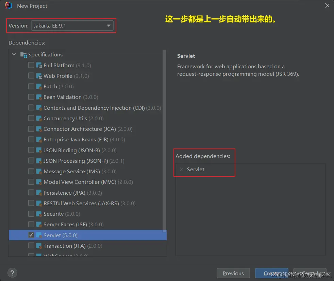Click the Specifications folder icon
The width and height of the screenshot is (334, 281).
pyautogui.click(x=23, y=55)
